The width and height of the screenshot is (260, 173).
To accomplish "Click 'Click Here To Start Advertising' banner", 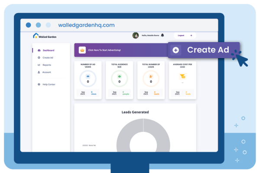I will [104, 50].
